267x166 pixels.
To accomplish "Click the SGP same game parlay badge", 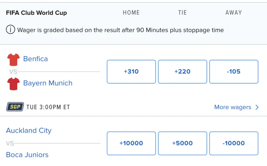I will (x=15, y=107).
